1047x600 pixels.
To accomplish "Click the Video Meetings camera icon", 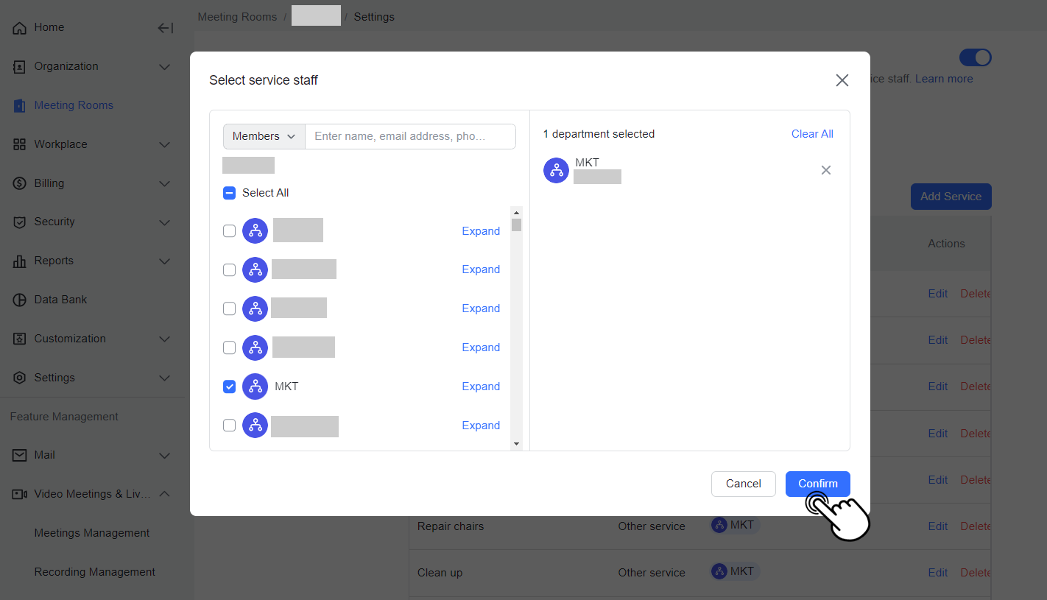I will click(20, 495).
